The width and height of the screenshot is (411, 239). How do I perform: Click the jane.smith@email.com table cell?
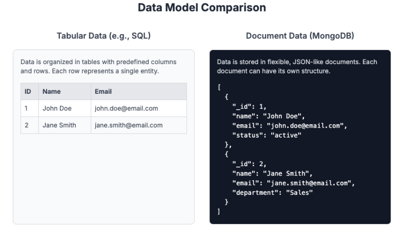click(139, 125)
